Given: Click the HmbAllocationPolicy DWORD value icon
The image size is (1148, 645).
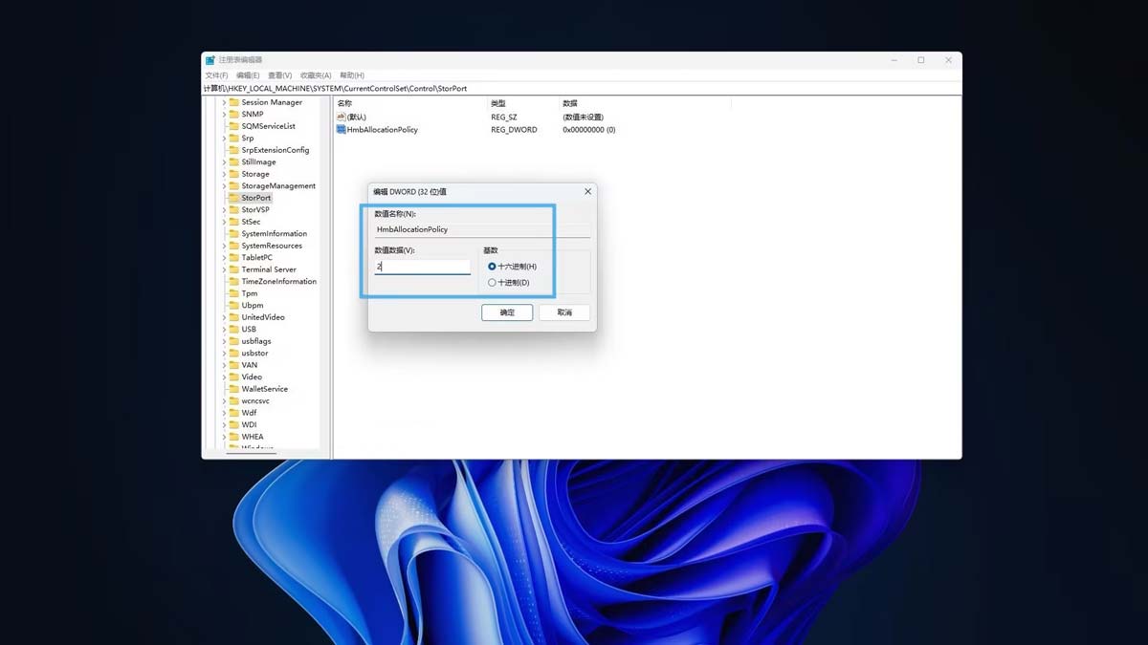Looking at the screenshot, I should pyautogui.click(x=341, y=129).
